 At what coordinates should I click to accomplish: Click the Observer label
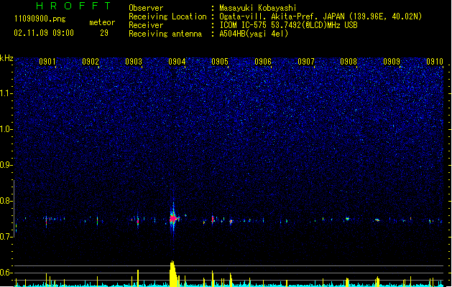(x=146, y=8)
